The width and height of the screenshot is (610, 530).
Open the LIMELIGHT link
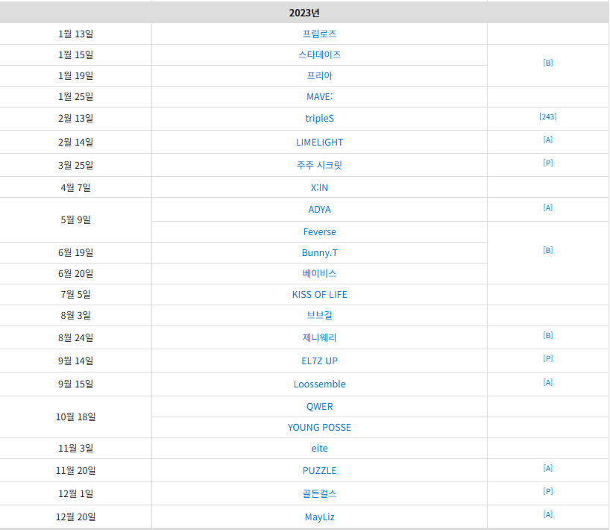319,142
